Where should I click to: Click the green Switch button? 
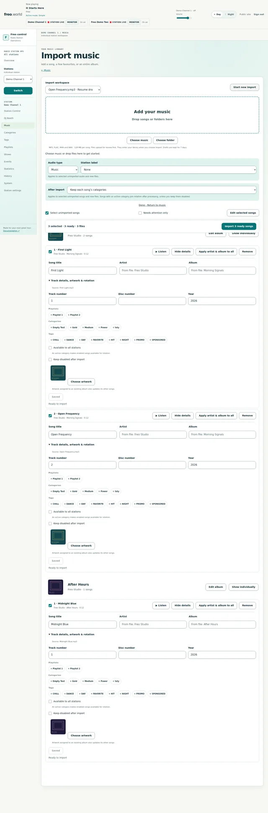(x=18, y=91)
